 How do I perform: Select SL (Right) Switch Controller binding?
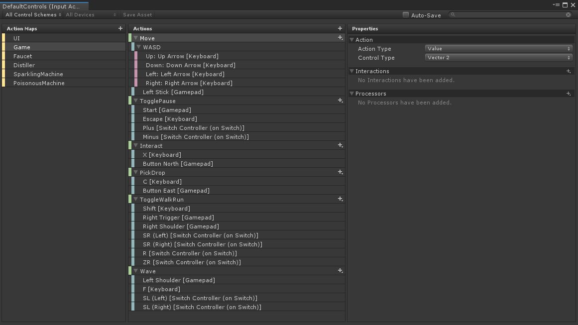click(238, 307)
